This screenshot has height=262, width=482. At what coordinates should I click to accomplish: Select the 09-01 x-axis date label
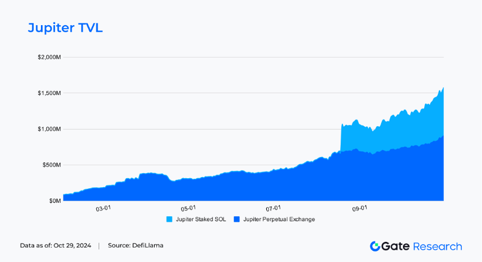pyautogui.click(x=359, y=209)
